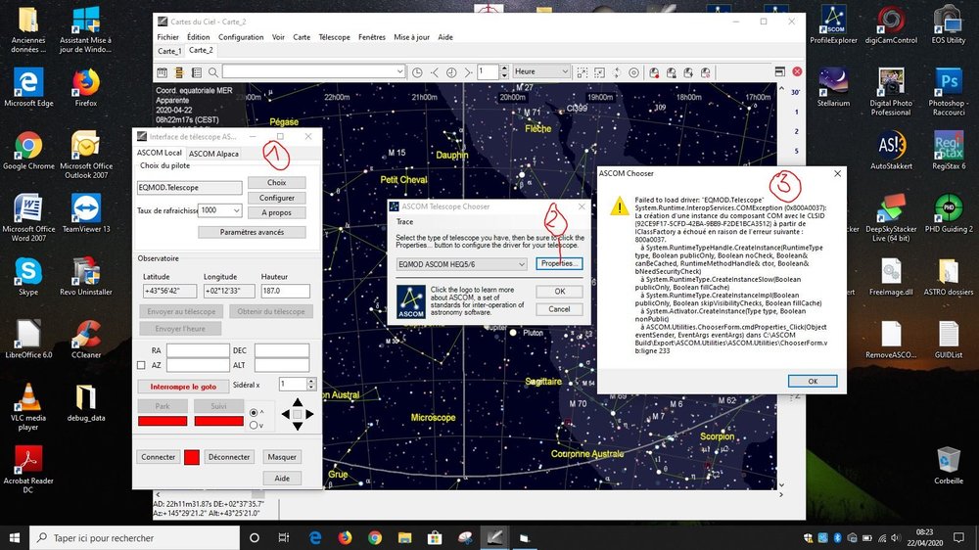Open the Taux de rafraichissement 1000 dropdown
Viewport: 979px width, 550px height.
point(219,210)
